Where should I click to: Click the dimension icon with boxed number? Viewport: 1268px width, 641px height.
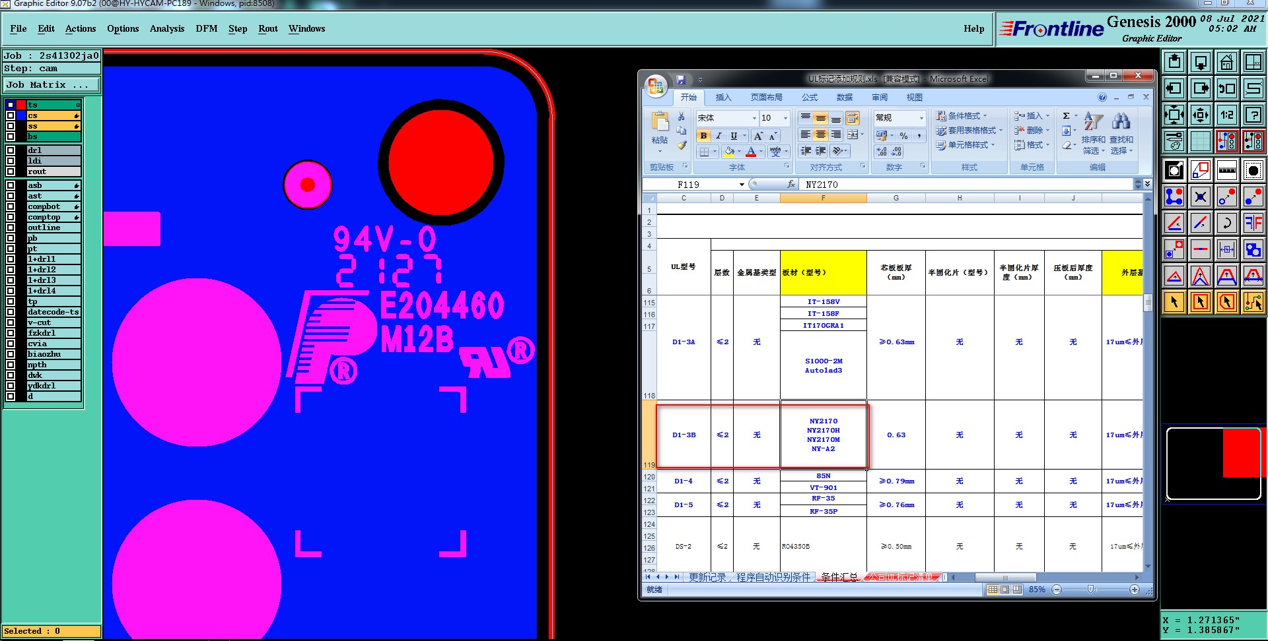pos(1226,249)
